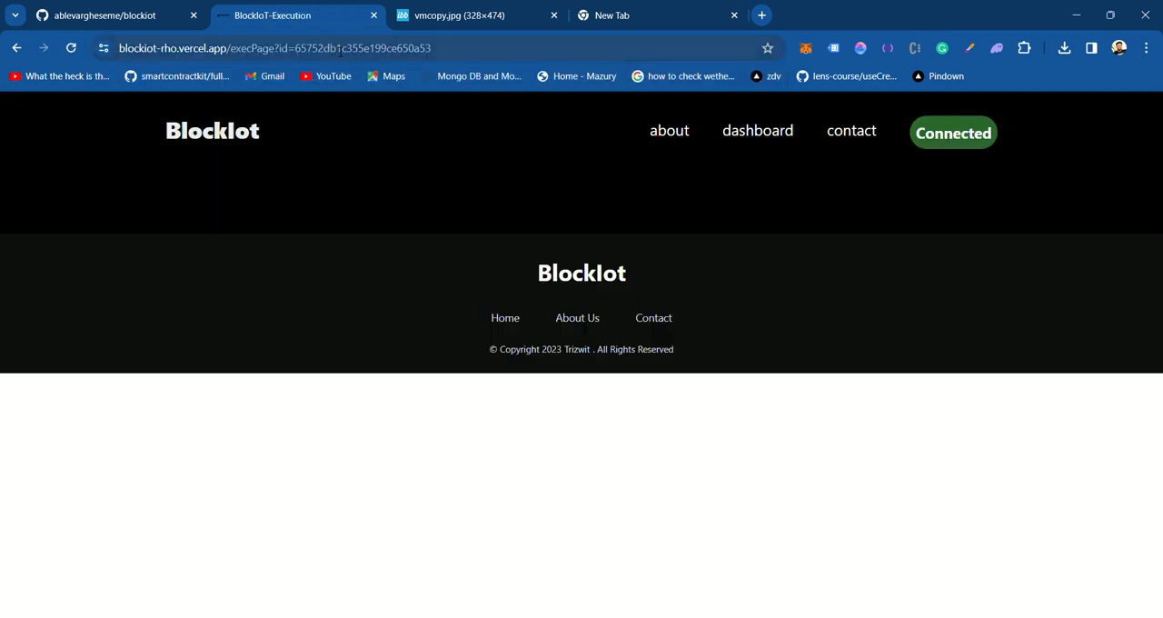Image resolution: width=1163 pixels, height=618 pixels.
Task: Open the YouTube bookmark
Action: click(325, 76)
